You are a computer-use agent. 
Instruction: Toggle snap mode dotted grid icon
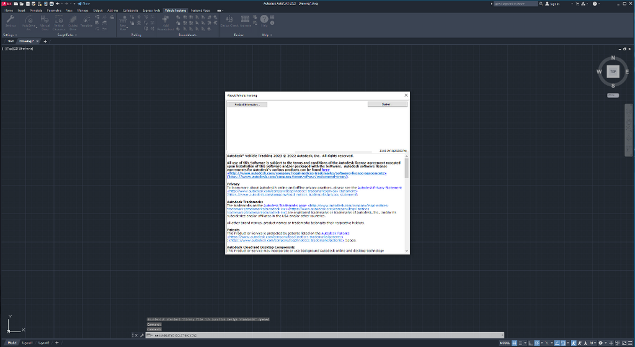520,343
